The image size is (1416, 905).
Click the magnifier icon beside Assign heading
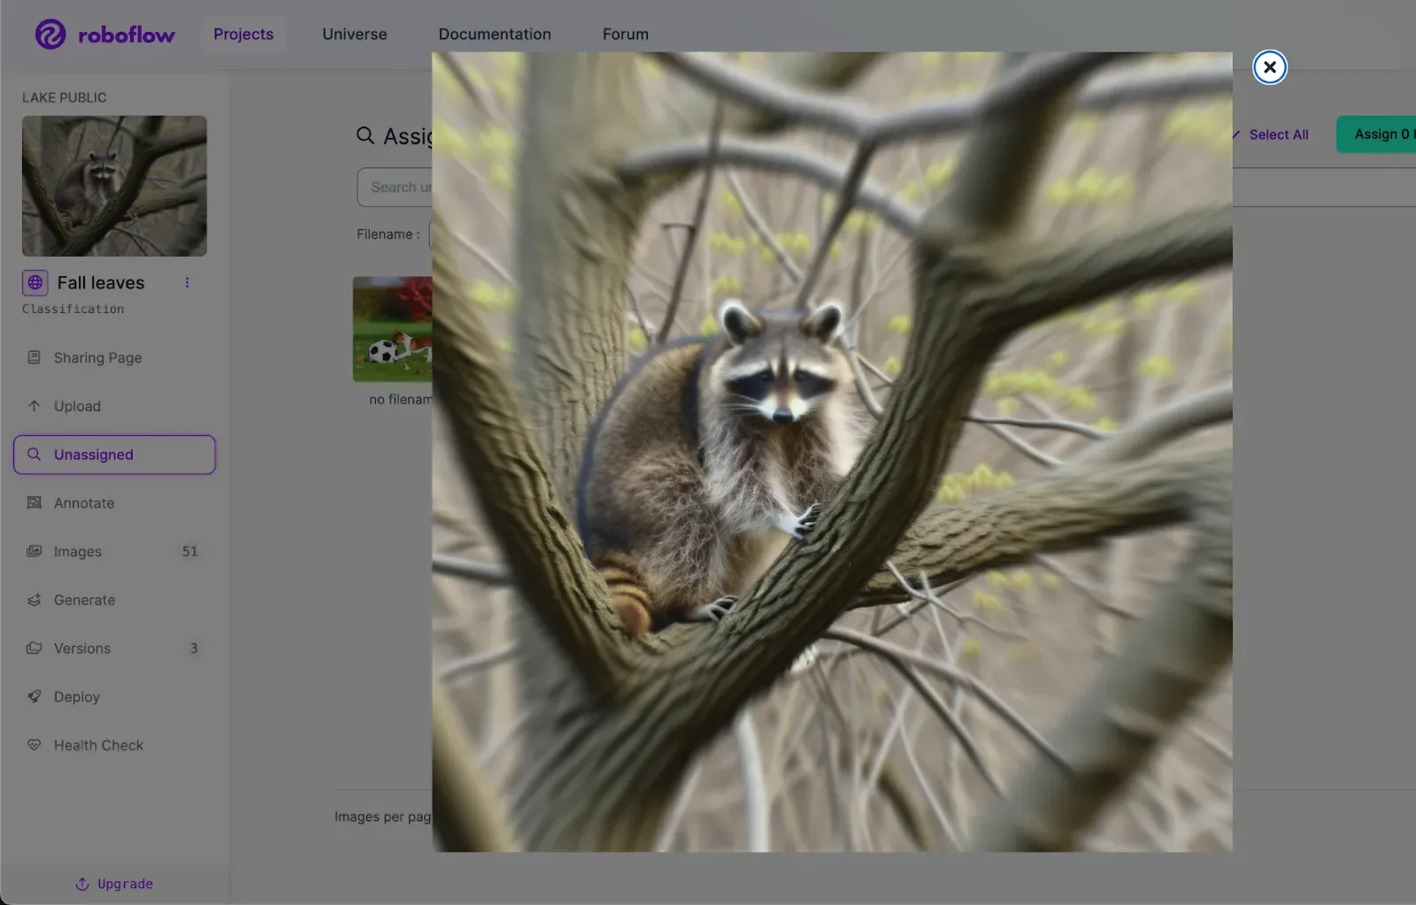(x=366, y=135)
